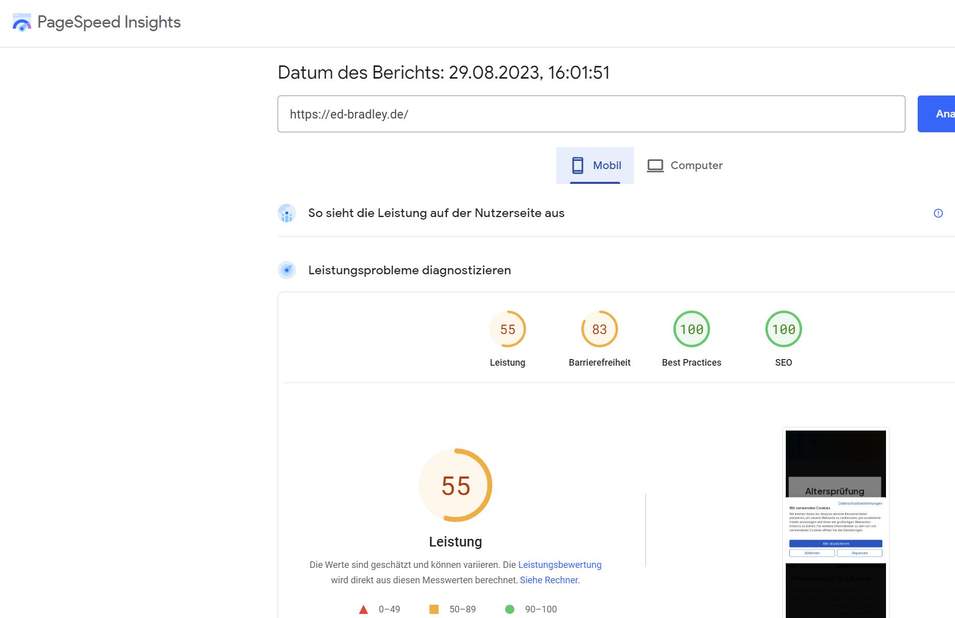
Task: Click the blue Analyze button
Action: tap(937, 114)
